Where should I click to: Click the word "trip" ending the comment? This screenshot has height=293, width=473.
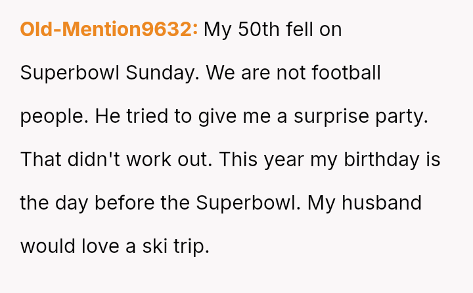coord(192,246)
